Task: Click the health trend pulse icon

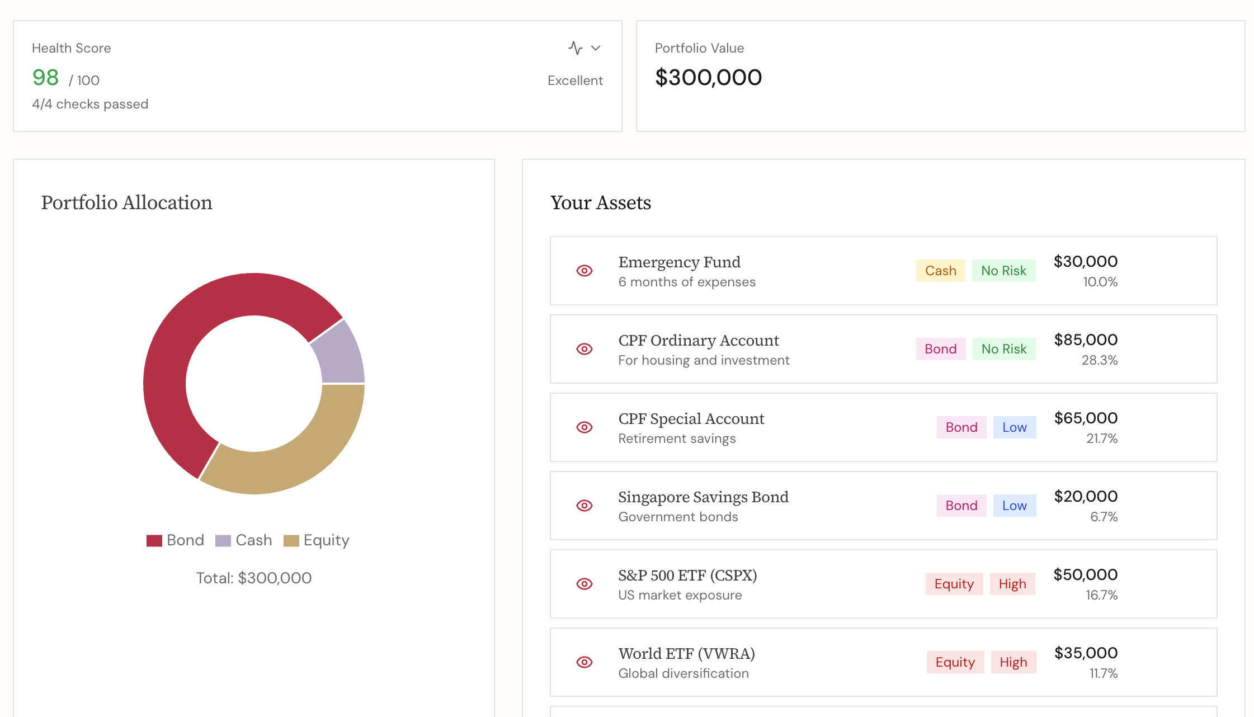Action: (576, 48)
